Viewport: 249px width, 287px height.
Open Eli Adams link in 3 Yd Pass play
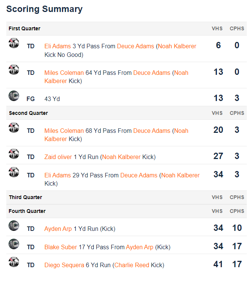point(57,46)
